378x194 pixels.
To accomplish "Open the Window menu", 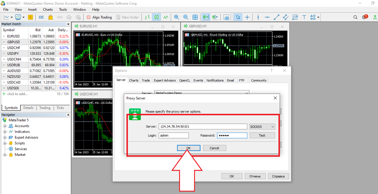I will click(x=79, y=10).
